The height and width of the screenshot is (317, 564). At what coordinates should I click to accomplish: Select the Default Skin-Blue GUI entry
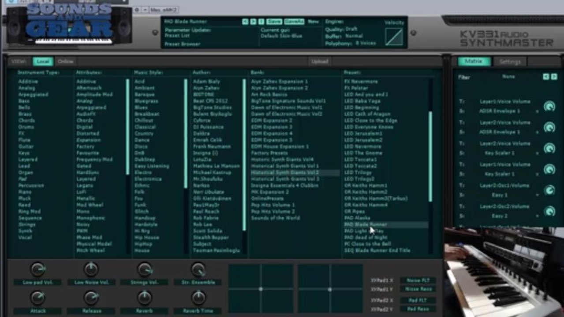point(281,36)
